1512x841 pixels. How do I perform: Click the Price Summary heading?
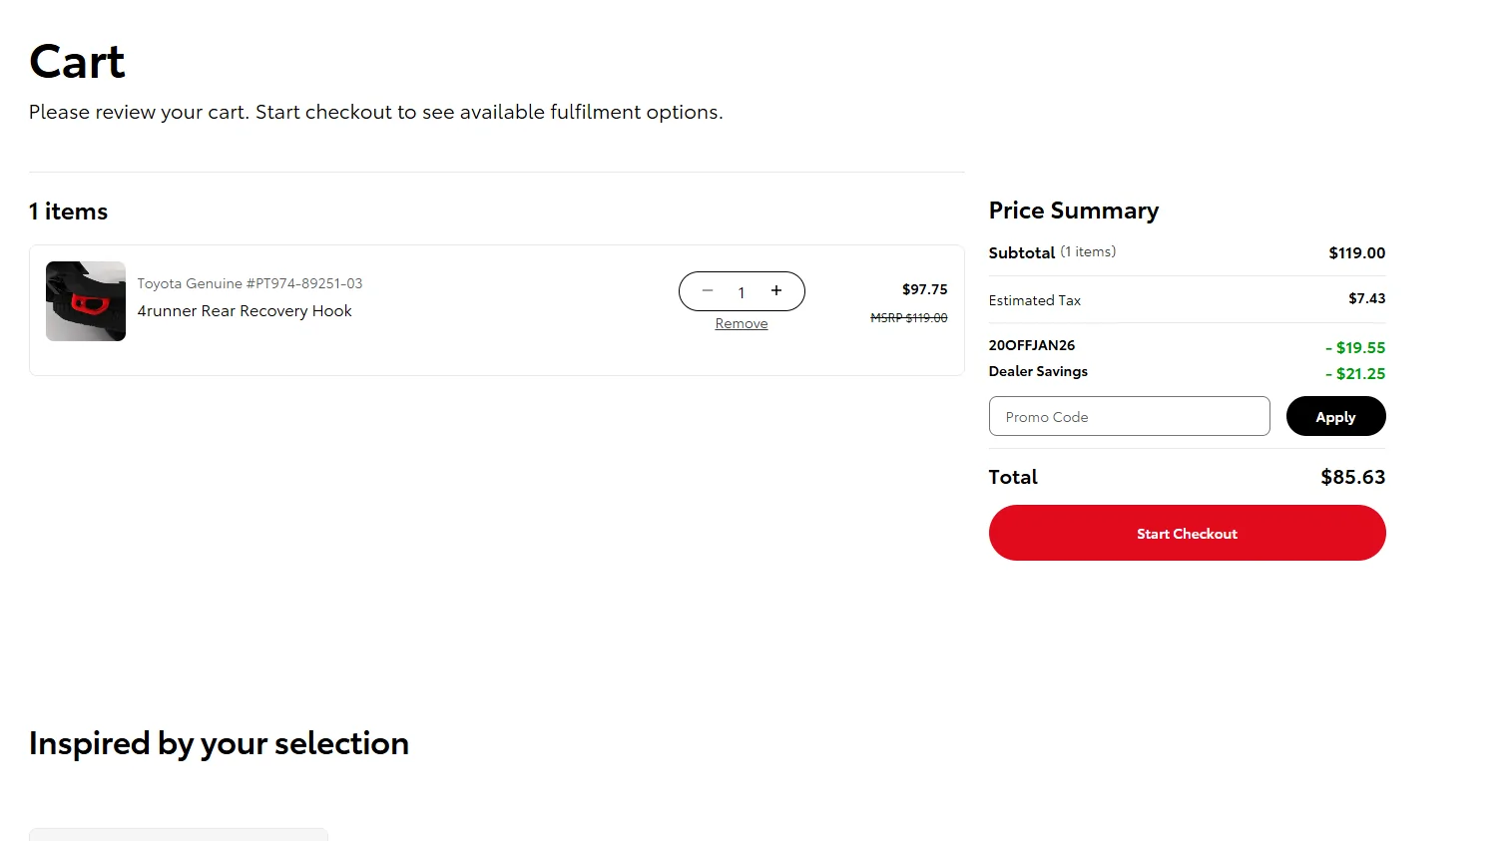click(1074, 210)
